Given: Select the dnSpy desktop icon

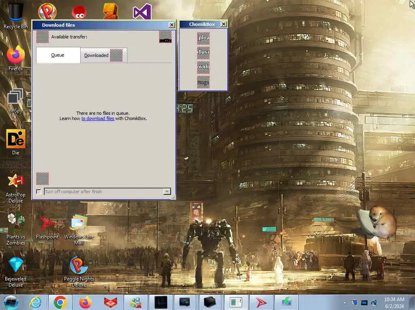Looking at the screenshot, I should pyautogui.click(x=16, y=101).
